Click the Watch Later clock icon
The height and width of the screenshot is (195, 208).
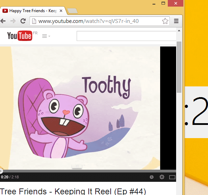click(151, 177)
